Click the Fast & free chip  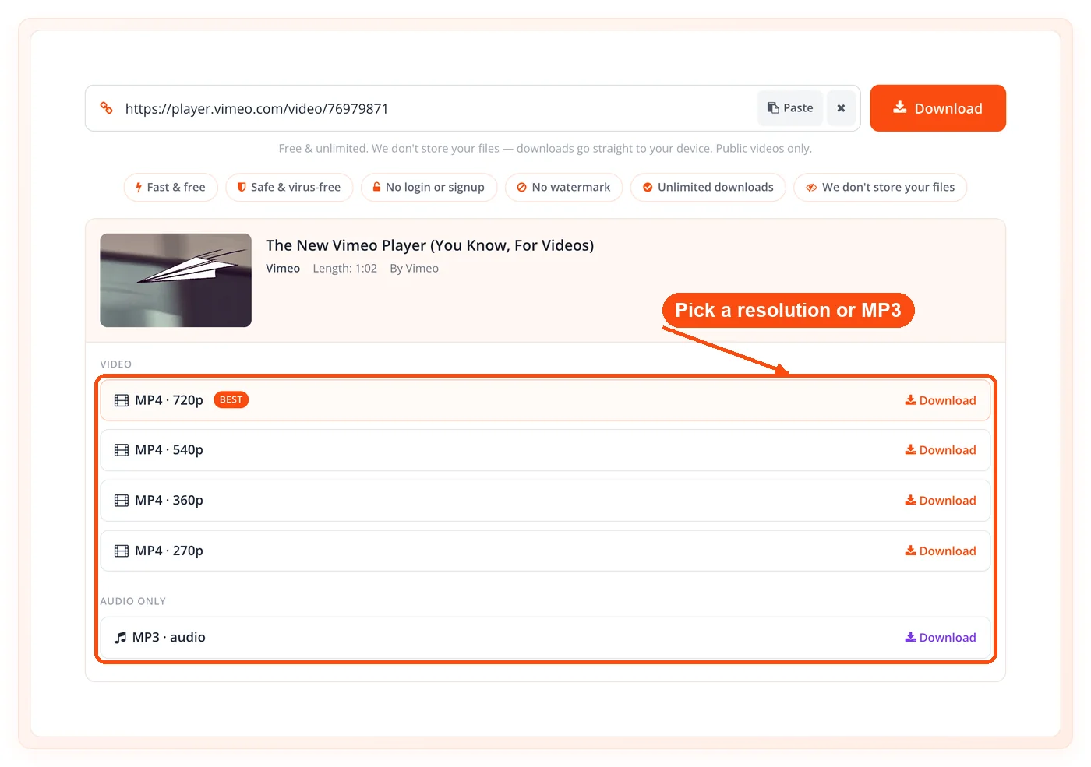[171, 187]
